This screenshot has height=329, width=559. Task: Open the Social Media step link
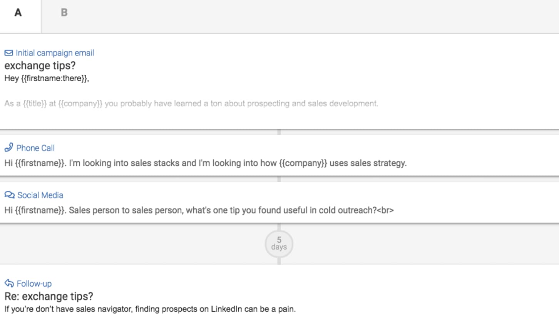point(40,195)
